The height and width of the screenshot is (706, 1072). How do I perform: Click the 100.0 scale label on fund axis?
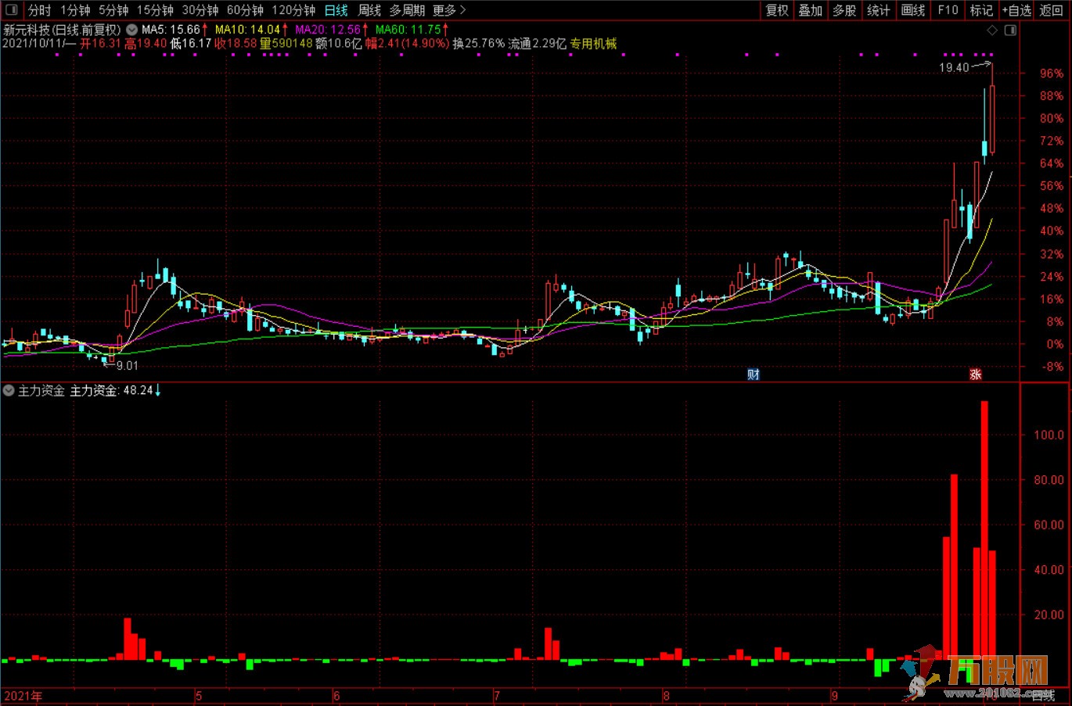coord(1049,435)
